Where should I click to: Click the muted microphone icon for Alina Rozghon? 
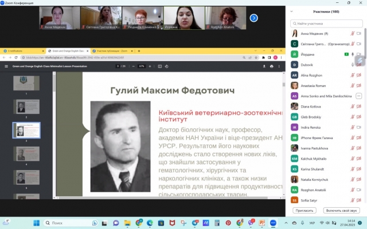tap(353, 75)
